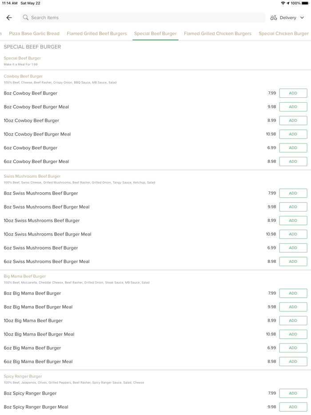Tap the back arrow icon
The width and height of the screenshot is (311, 415).
9,18
